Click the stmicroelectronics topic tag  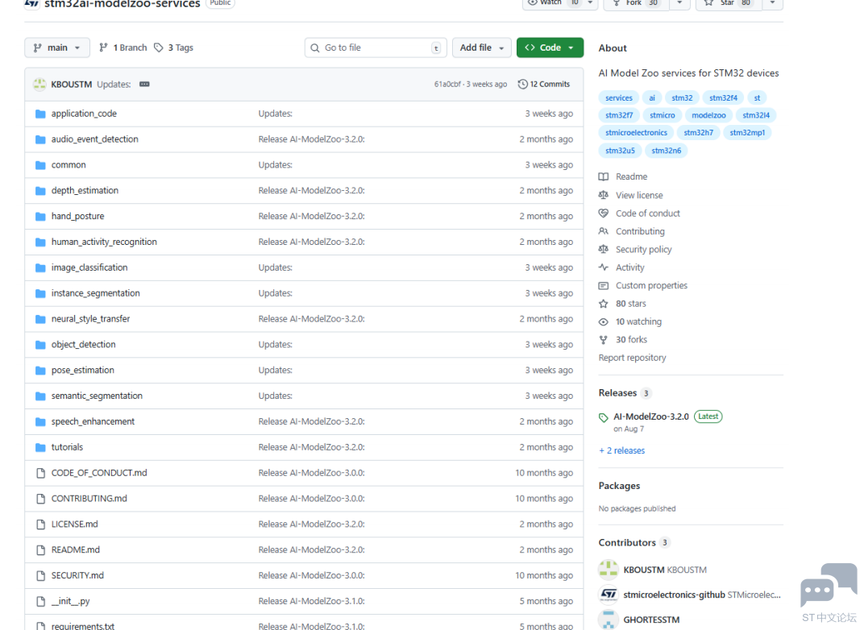tap(636, 133)
